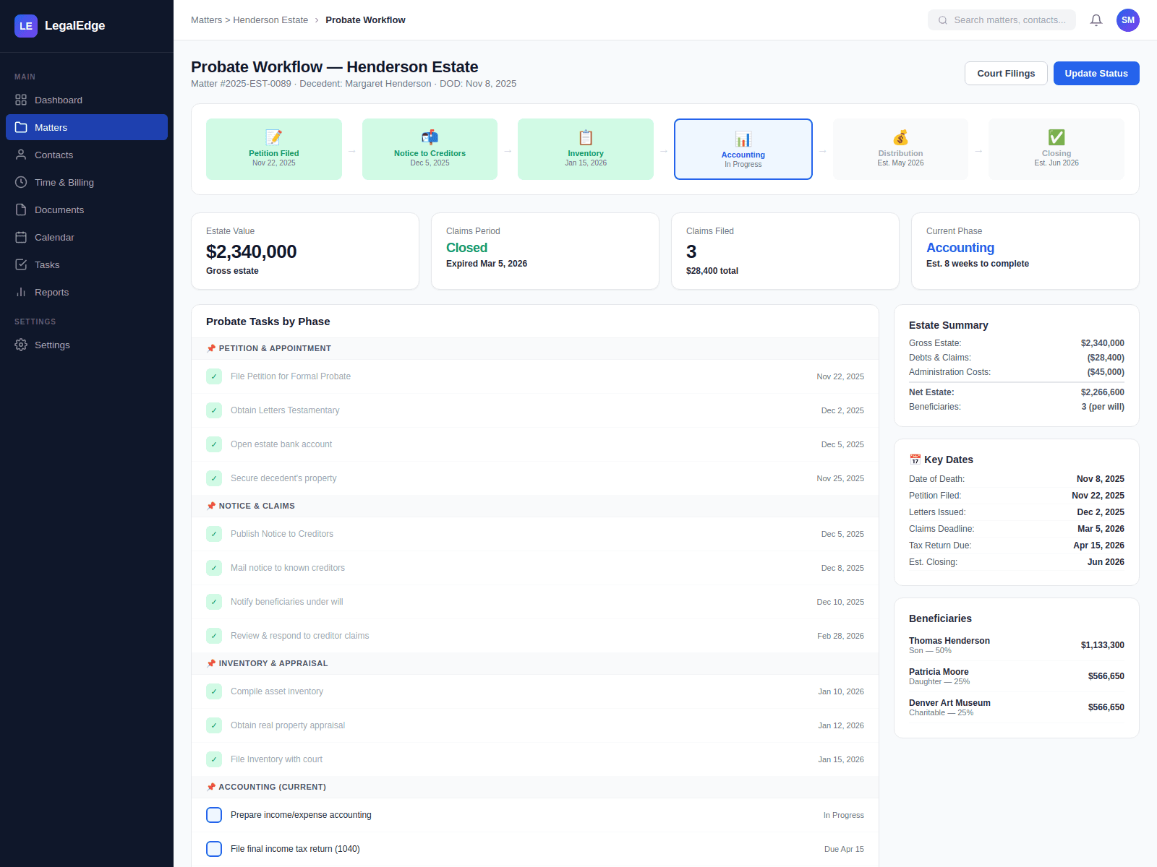Uncheck Compile asset inventory task
This screenshot has height=867, width=1157.
coord(214,691)
